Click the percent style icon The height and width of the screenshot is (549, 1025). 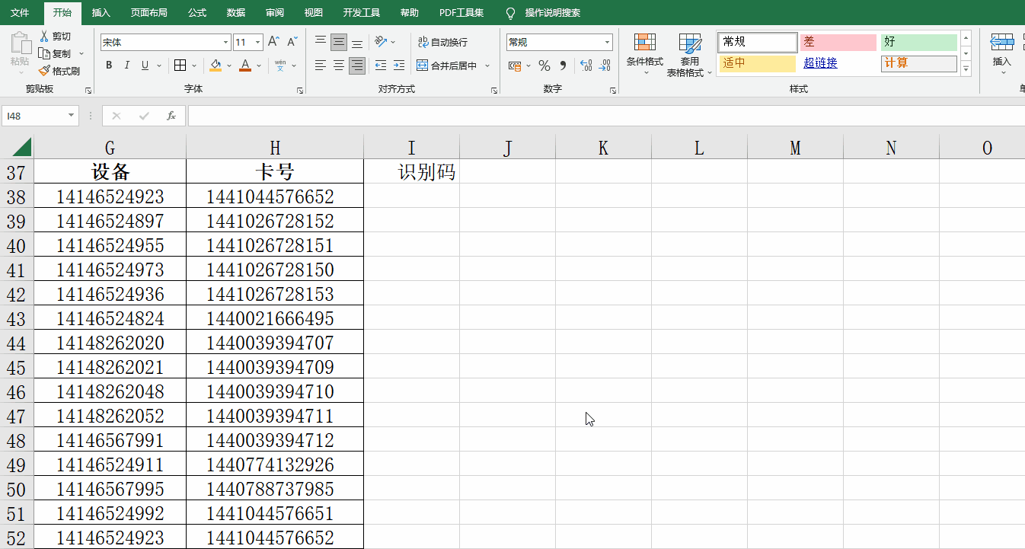[544, 65]
